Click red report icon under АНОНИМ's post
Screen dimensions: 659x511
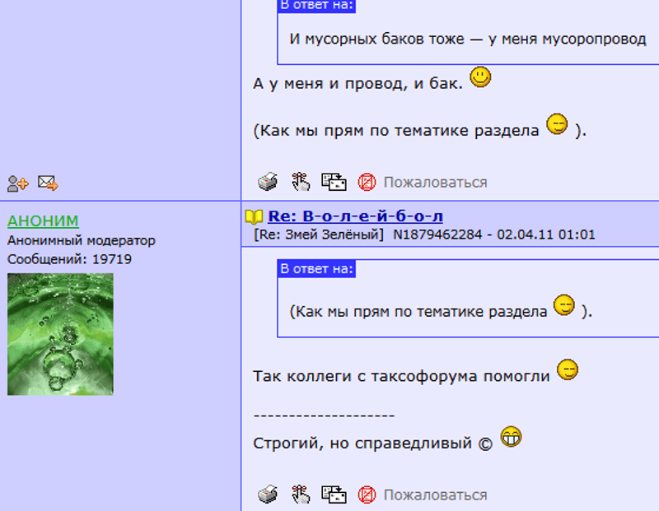click(x=367, y=495)
